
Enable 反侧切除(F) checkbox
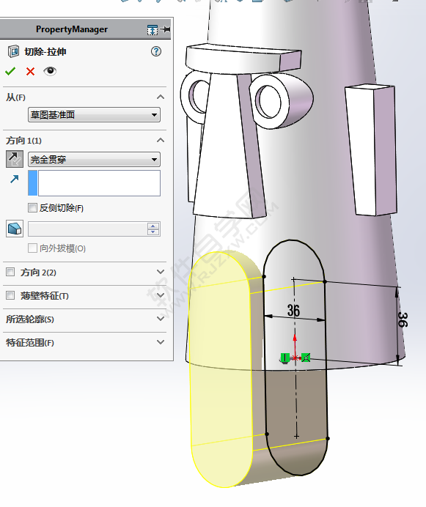tap(32, 207)
